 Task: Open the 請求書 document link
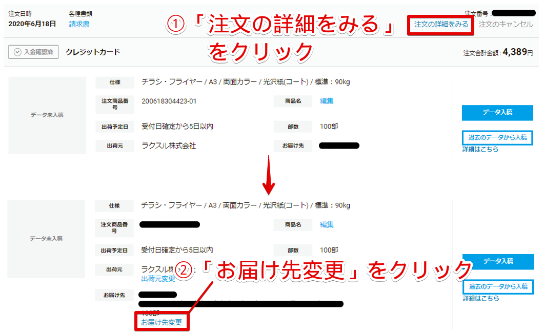(79, 24)
